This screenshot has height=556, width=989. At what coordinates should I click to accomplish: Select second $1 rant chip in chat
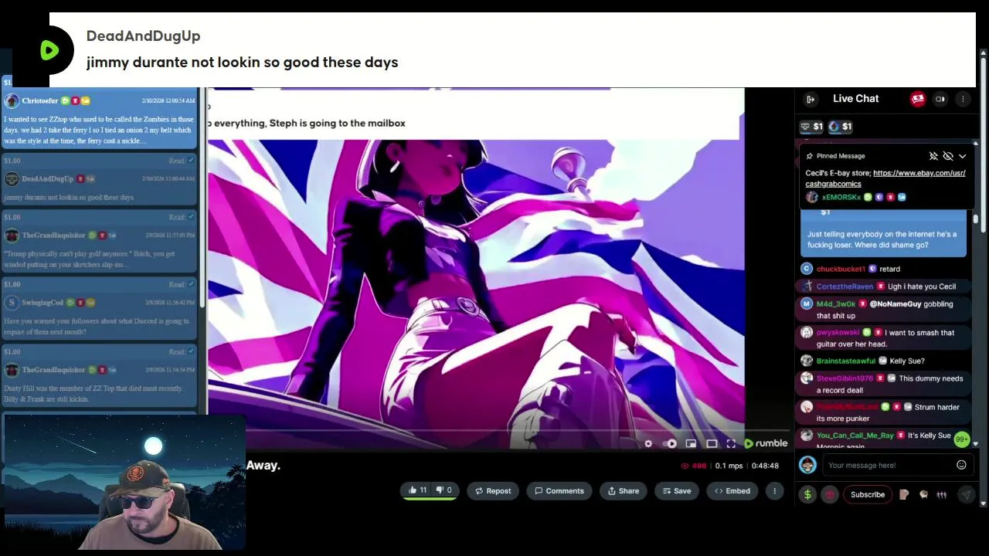(840, 127)
